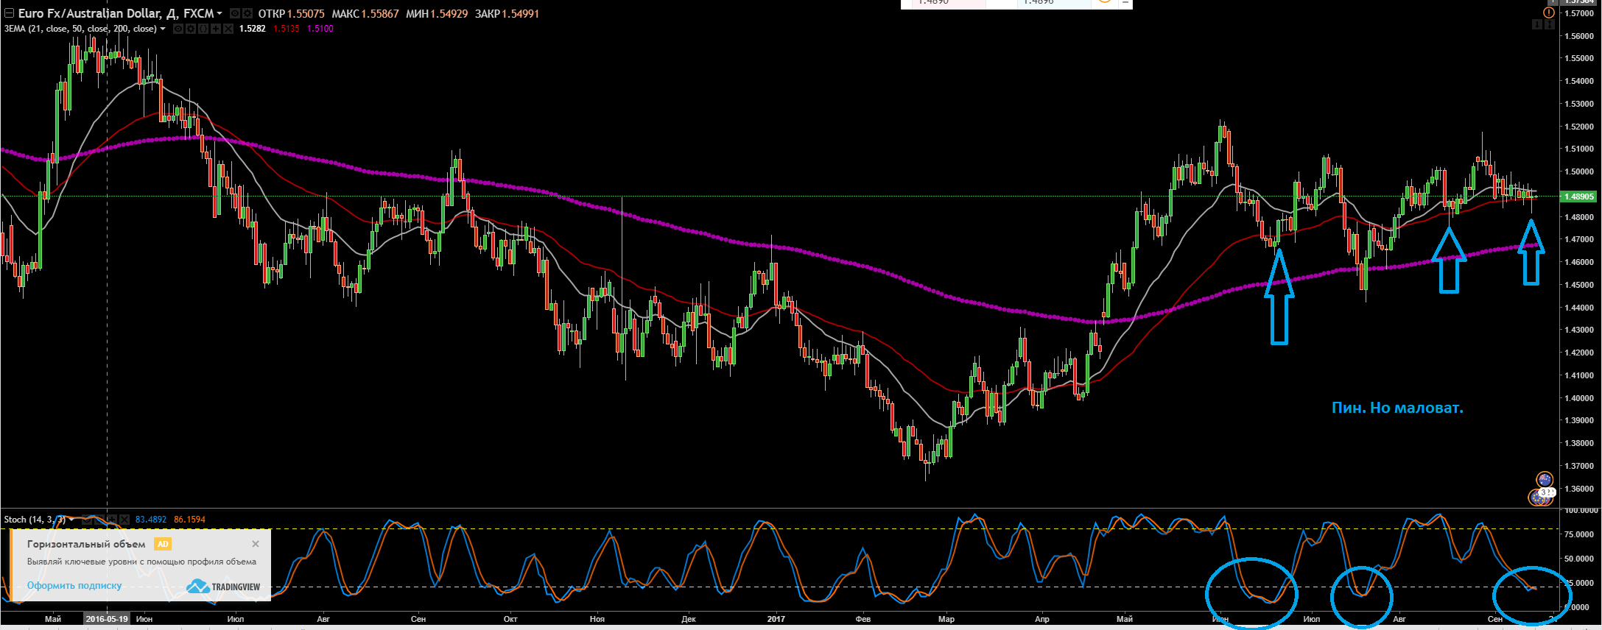Click the TradingView logo in the ad
1602x630 pixels.
tap(223, 587)
